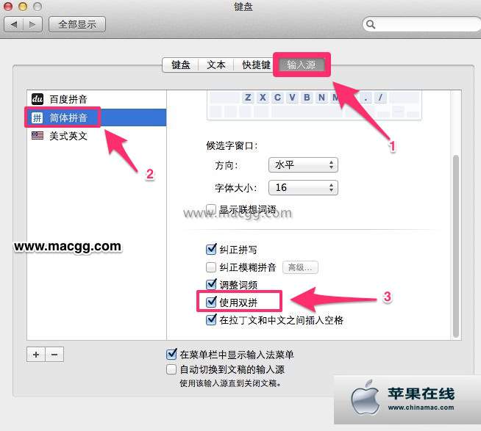Switch to the 文本 tab

pos(216,65)
